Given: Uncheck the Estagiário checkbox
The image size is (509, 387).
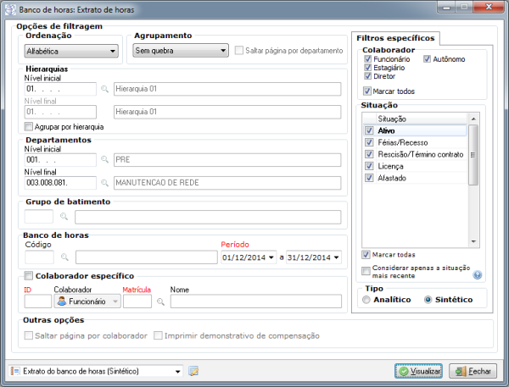Looking at the screenshot, I should pyautogui.click(x=366, y=68).
